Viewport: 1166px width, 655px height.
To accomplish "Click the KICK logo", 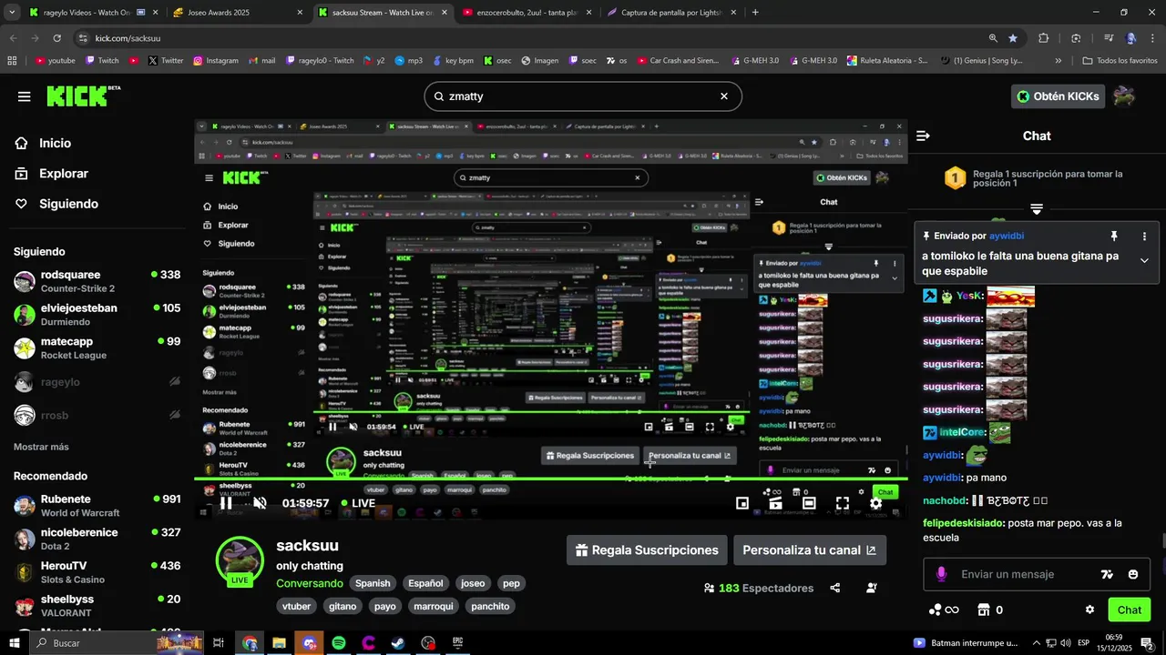I will point(83,96).
